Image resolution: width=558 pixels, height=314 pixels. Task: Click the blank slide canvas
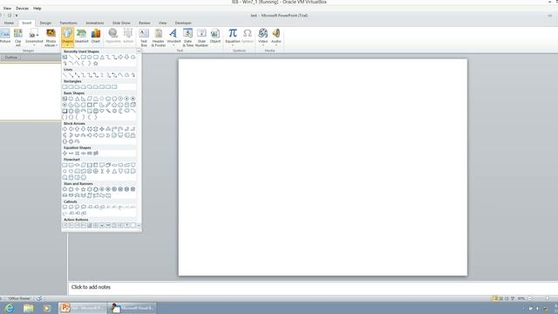[x=323, y=167]
